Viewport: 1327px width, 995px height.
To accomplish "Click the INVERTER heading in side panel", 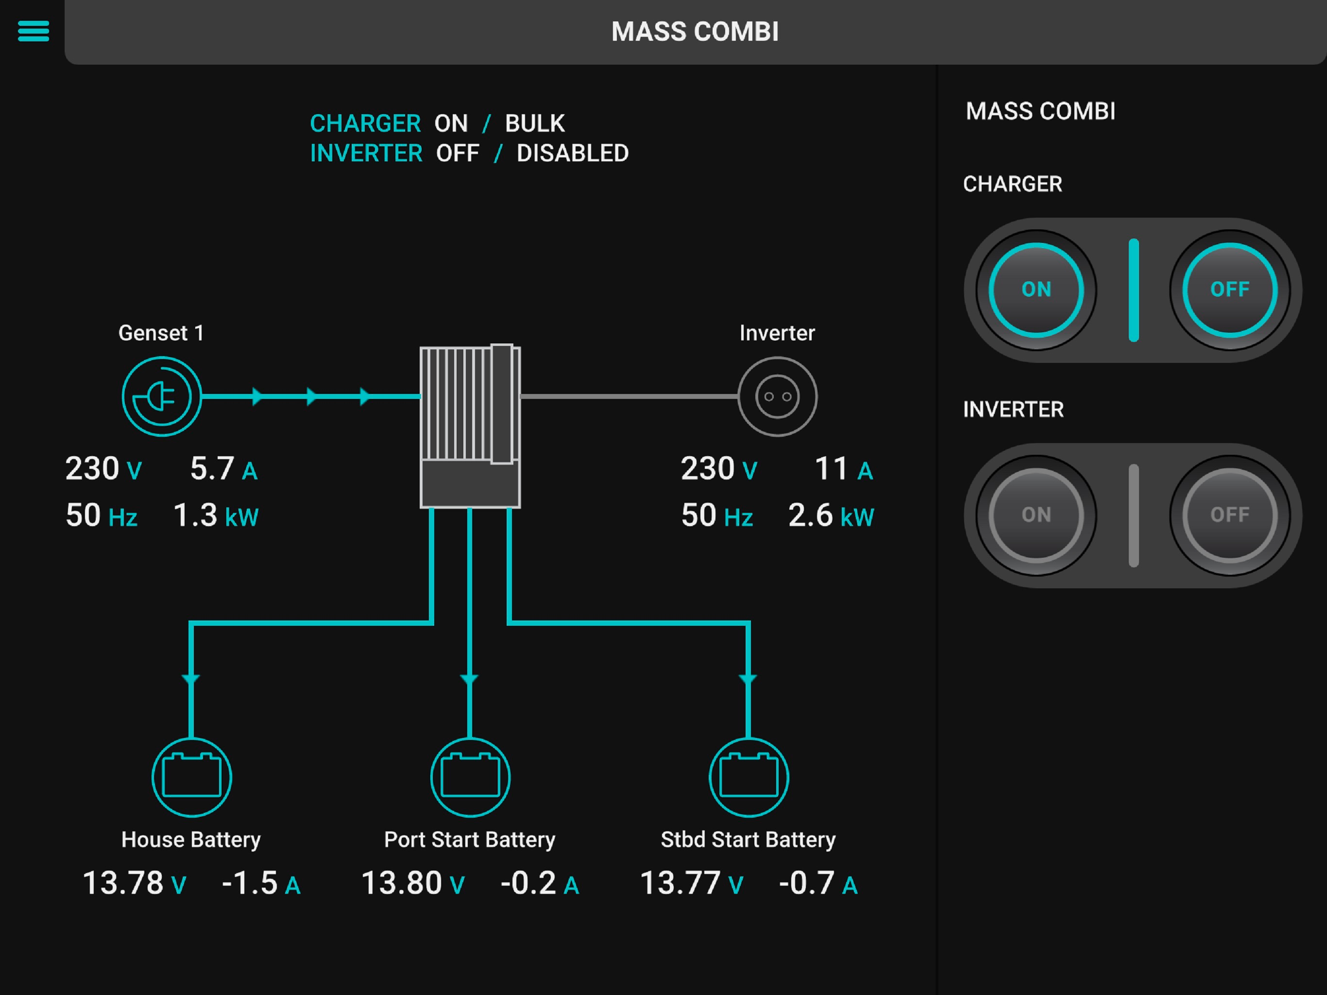I will point(1013,410).
